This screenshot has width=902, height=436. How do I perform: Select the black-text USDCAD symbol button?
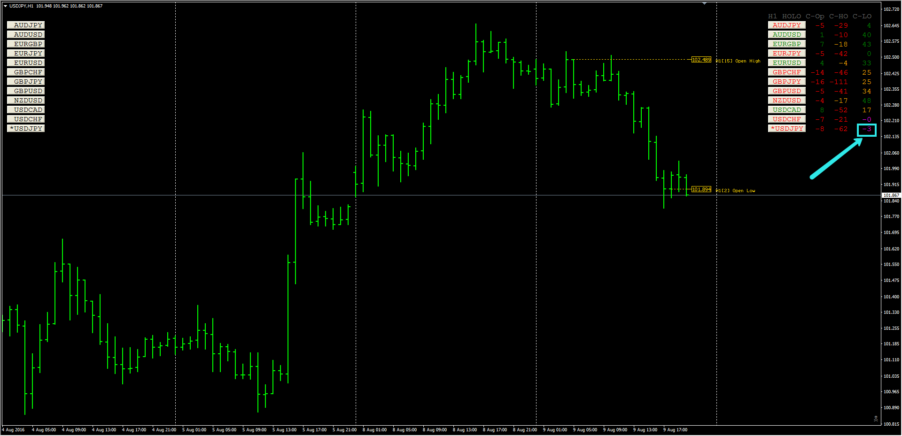pyautogui.click(x=26, y=109)
